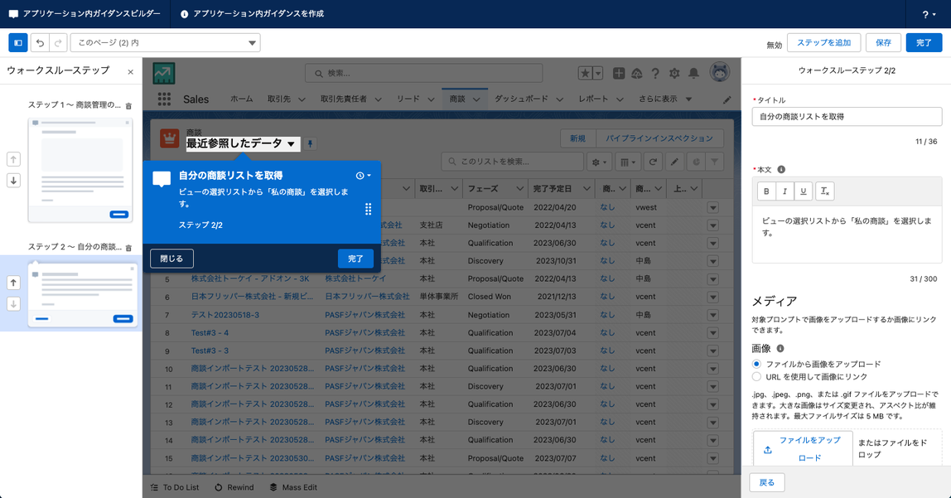Delete step 2 with its trash icon
Image resolution: width=951 pixels, height=498 pixels.
[x=128, y=248]
